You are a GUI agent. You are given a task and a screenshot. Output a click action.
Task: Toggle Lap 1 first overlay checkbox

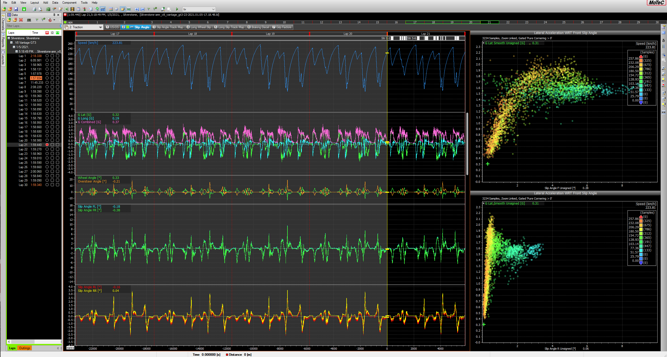[52, 56]
